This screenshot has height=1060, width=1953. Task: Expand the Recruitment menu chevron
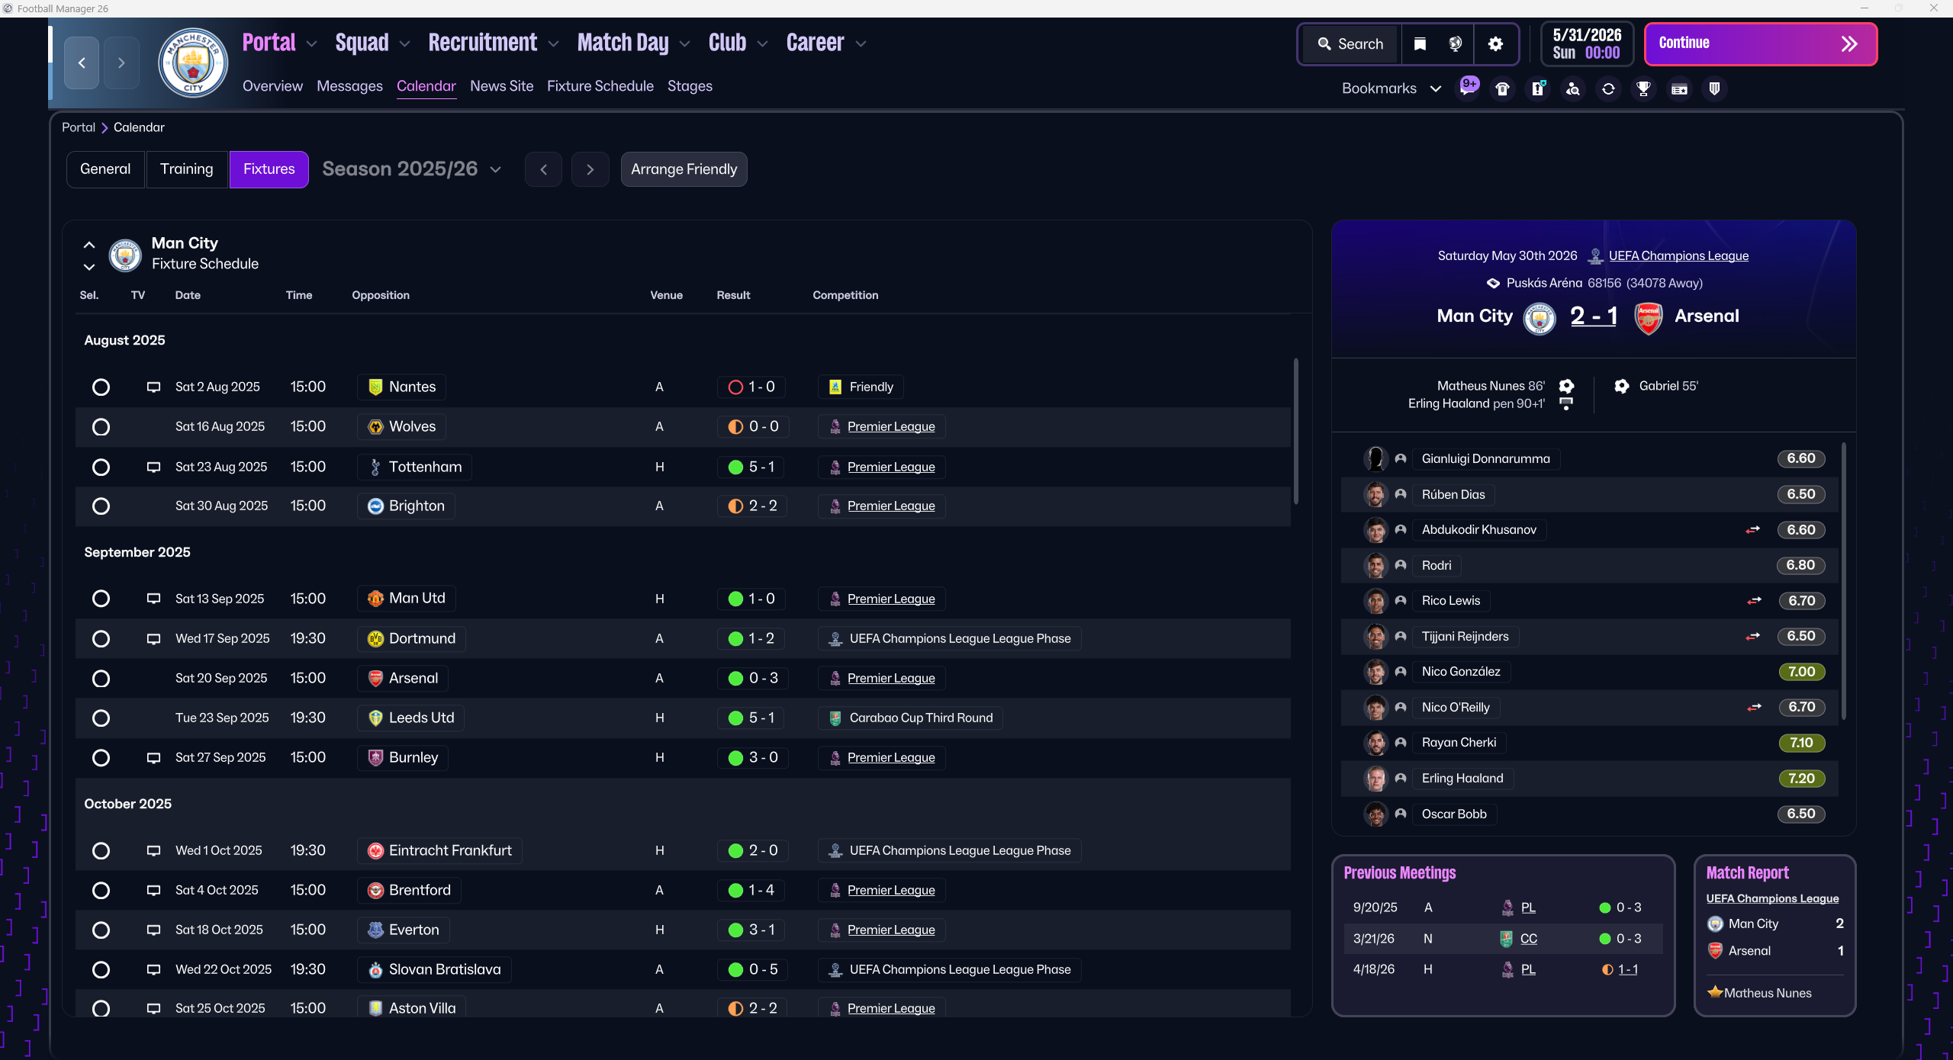pos(554,44)
